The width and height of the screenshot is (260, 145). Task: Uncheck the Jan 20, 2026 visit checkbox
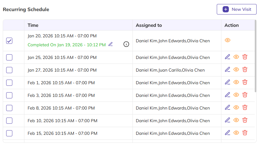pyautogui.click(x=9, y=41)
